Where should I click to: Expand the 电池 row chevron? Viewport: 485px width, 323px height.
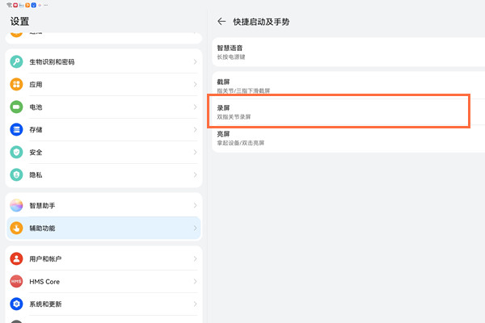coord(195,107)
